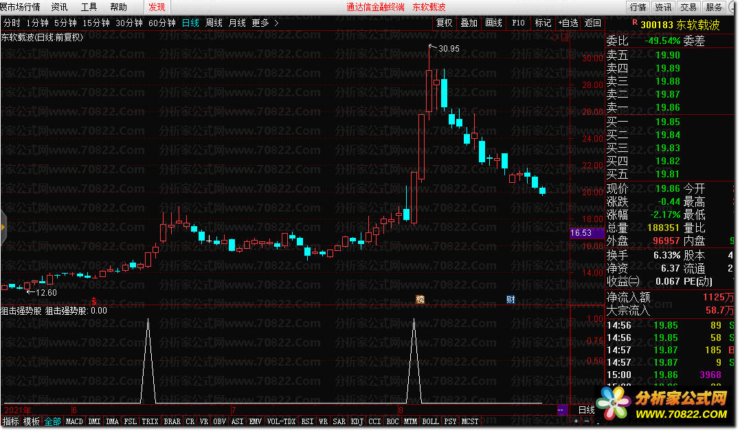
Task: Click the 模板 template tab
Action: click(32, 421)
